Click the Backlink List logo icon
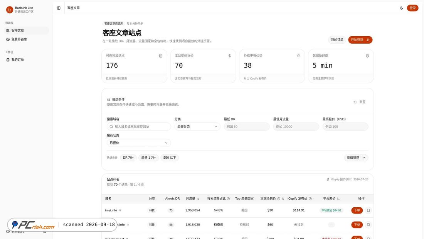Screen dimensions: 424x239 coord(10,10)
